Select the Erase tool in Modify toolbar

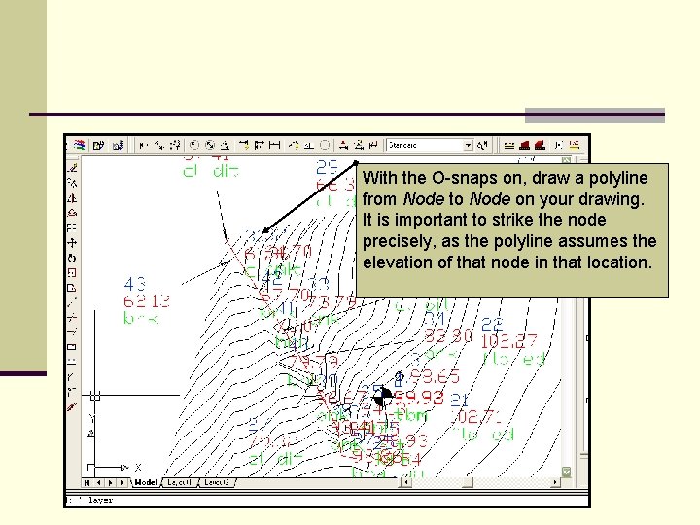72,168
